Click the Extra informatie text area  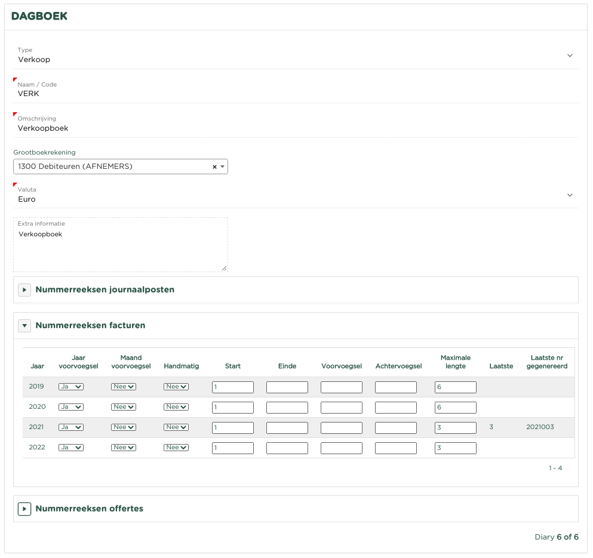120,248
